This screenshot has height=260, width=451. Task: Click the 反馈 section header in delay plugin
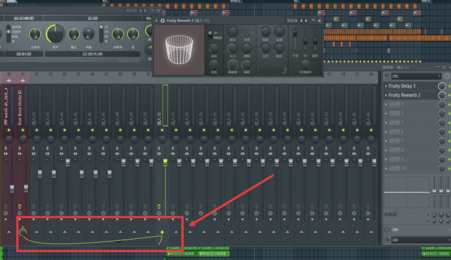tap(93, 18)
